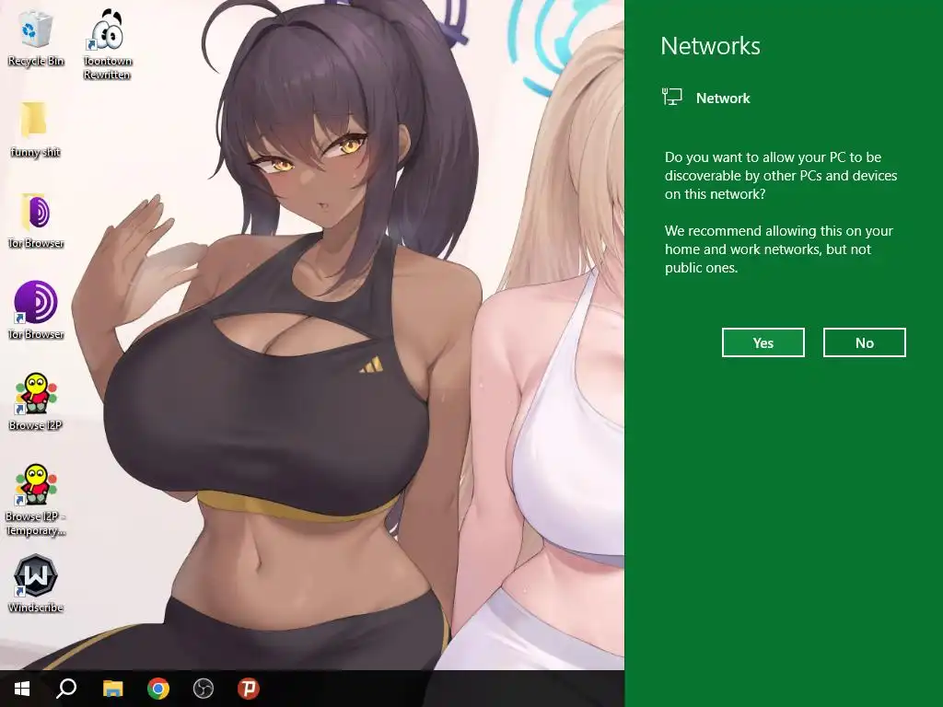Open the Windows Start menu
Screen dimensions: 943x707
point(22,689)
